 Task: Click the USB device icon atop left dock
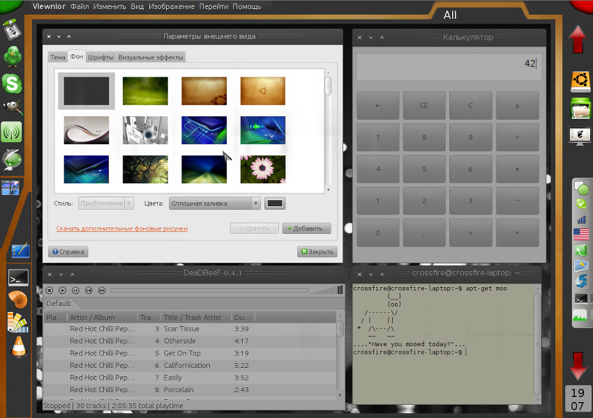pos(12,29)
